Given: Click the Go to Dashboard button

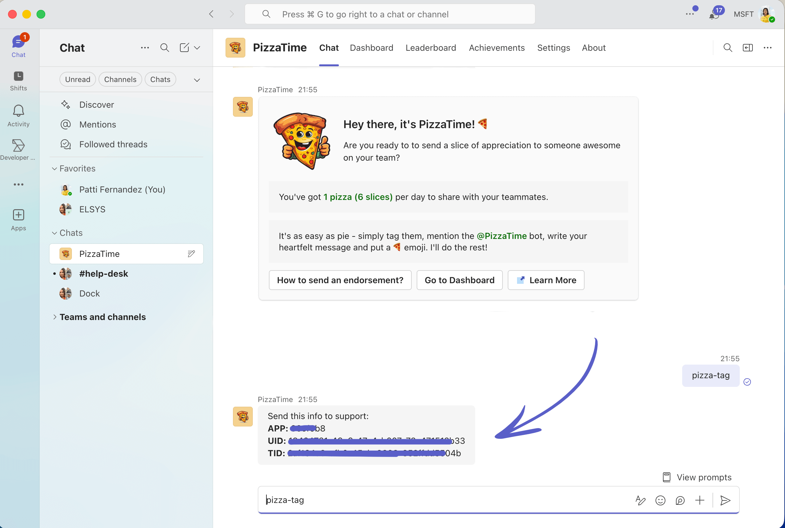Looking at the screenshot, I should pos(459,280).
